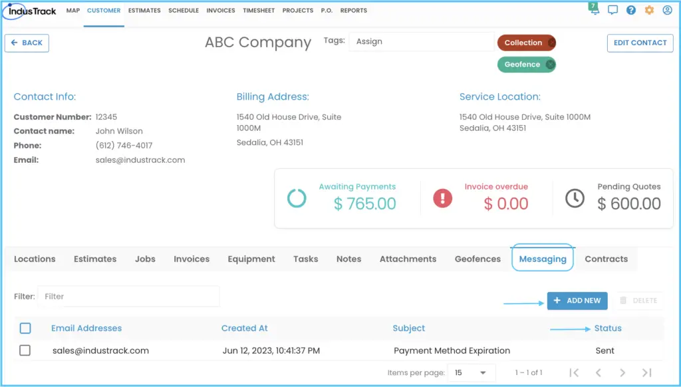
Task: Go to previous page of results
Action: tap(598, 372)
